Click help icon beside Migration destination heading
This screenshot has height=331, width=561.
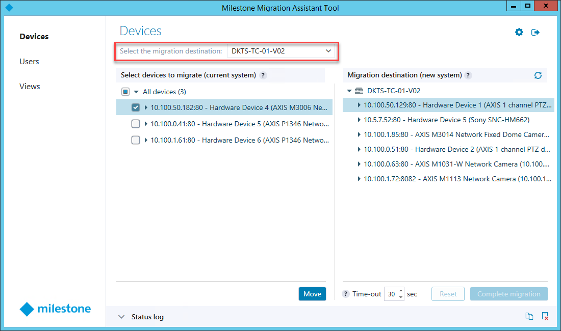(x=468, y=75)
